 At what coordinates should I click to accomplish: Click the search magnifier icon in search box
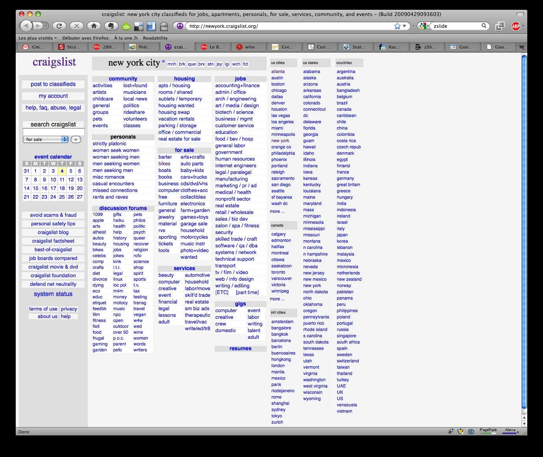484,26
